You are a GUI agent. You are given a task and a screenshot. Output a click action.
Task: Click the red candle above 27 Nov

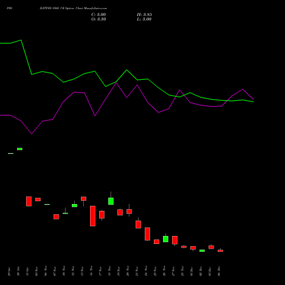click(175, 241)
